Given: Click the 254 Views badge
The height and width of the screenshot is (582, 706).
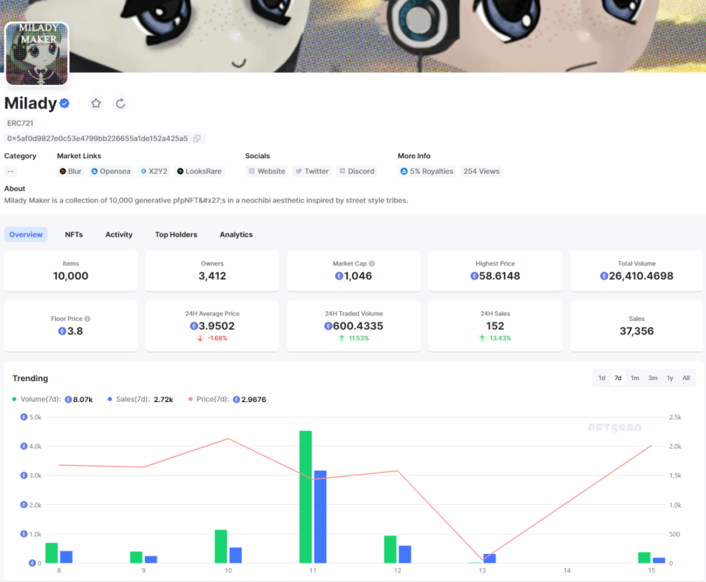Looking at the screenshot, I should [481, 171].
